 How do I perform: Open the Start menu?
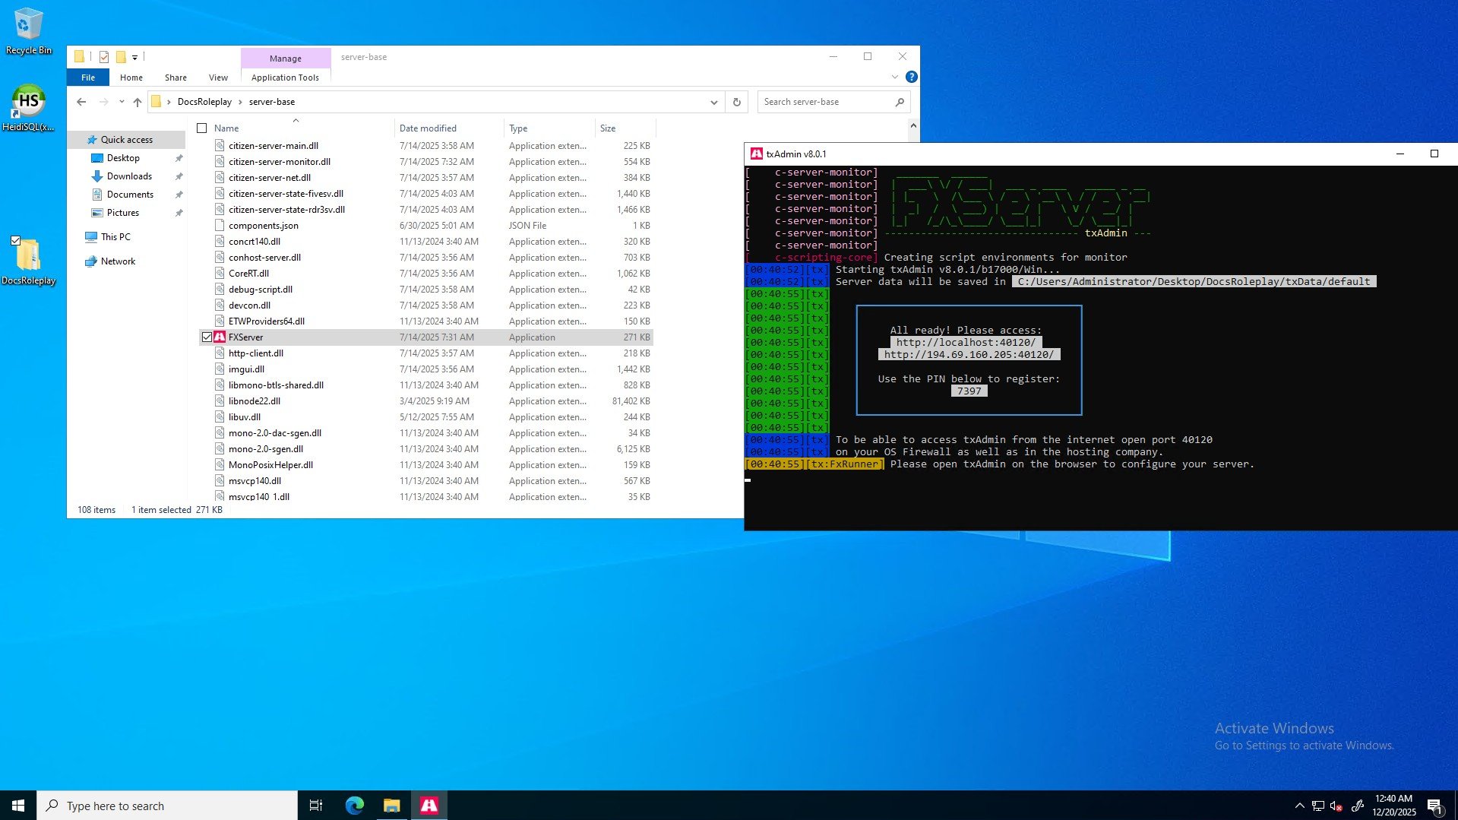(18, 806)
